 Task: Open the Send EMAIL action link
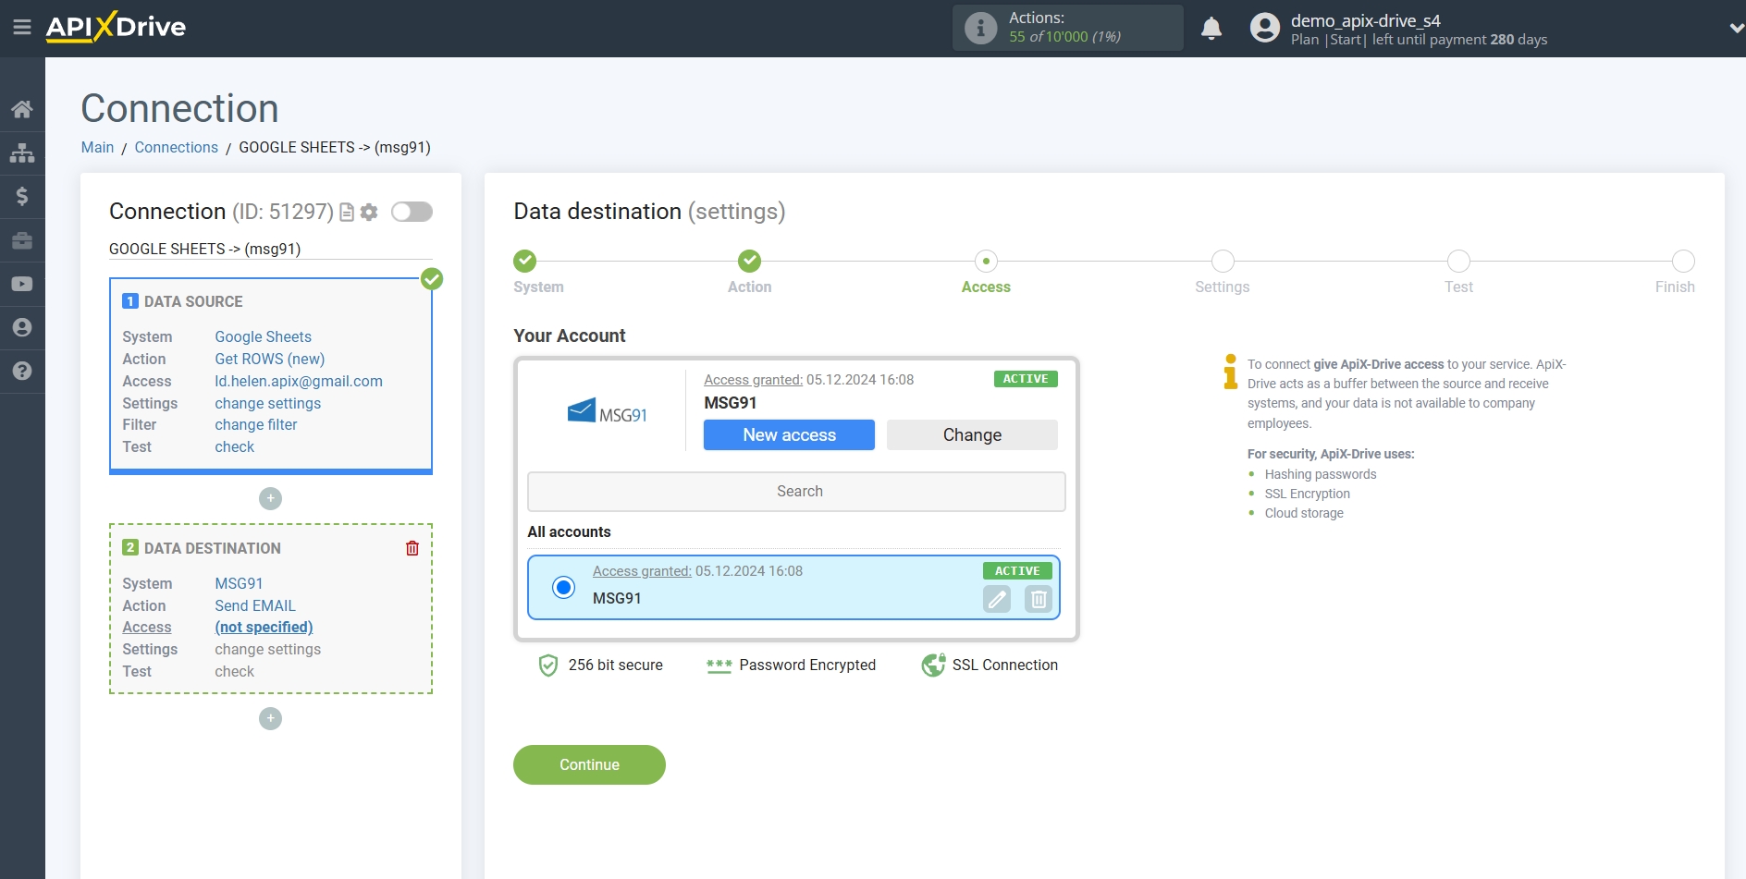click(x=255, y=605)
